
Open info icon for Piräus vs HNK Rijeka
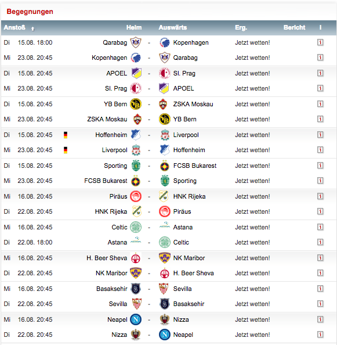320,196
